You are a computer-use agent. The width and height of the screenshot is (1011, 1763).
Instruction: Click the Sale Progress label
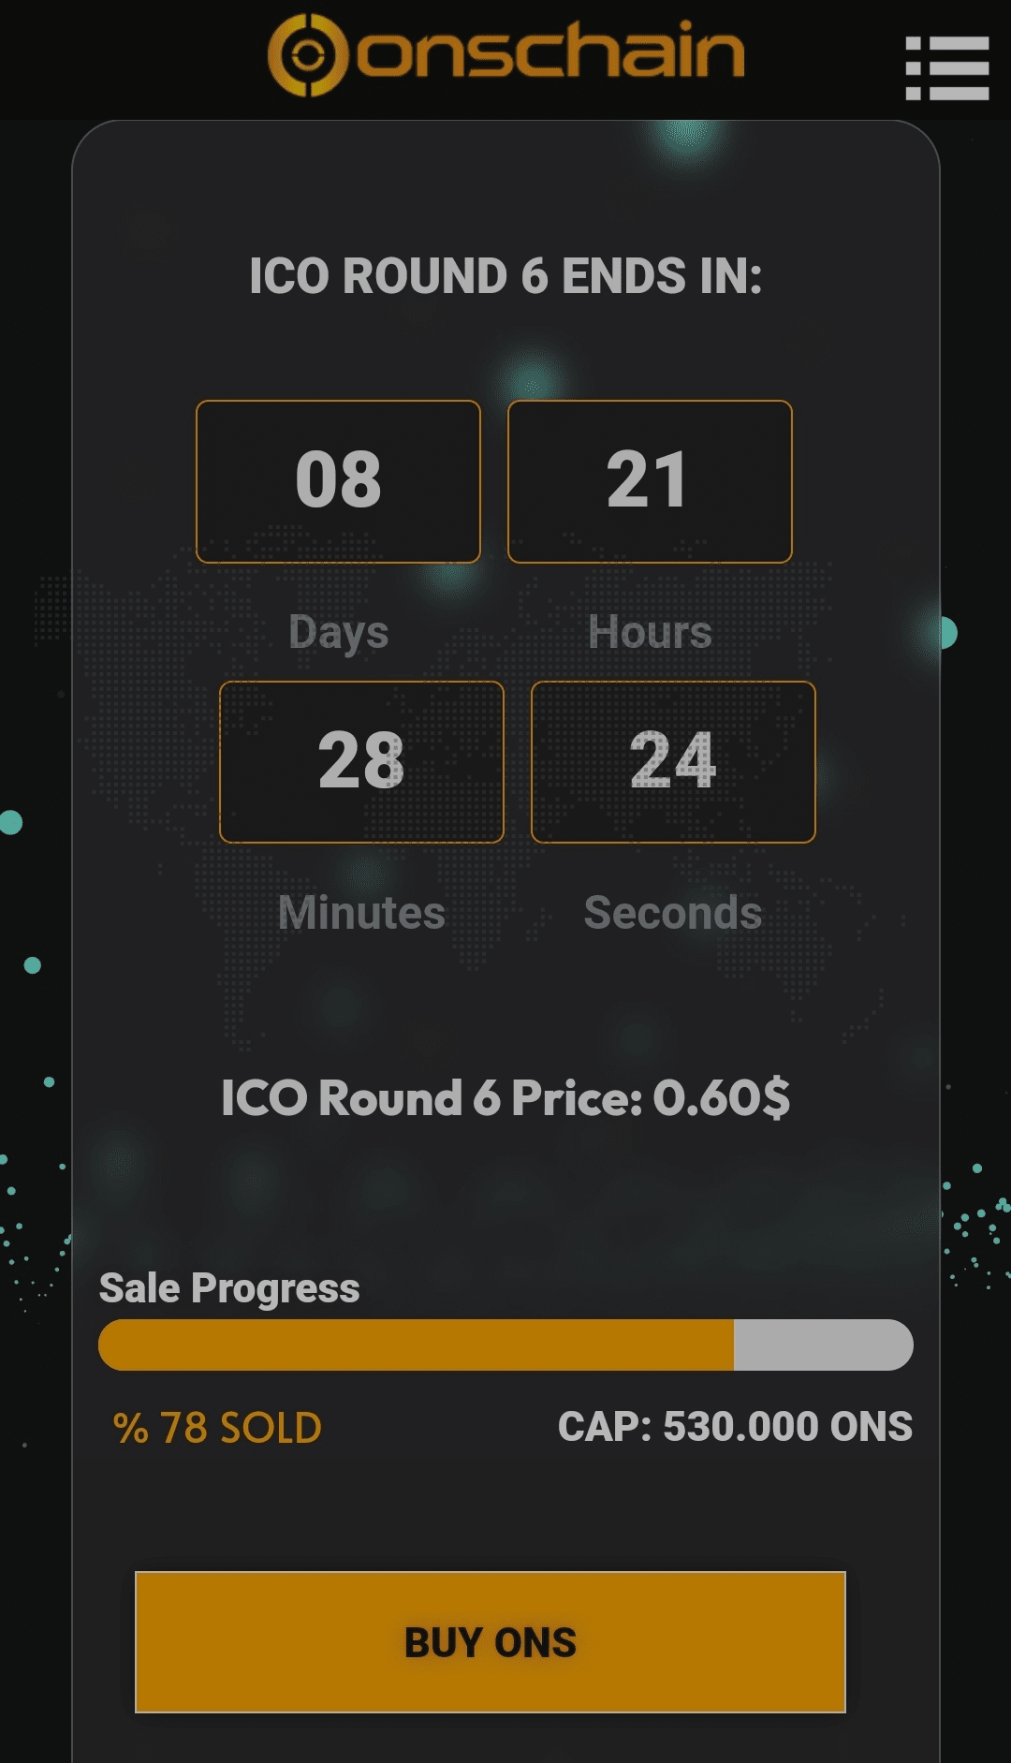[x=229, y=1288]
